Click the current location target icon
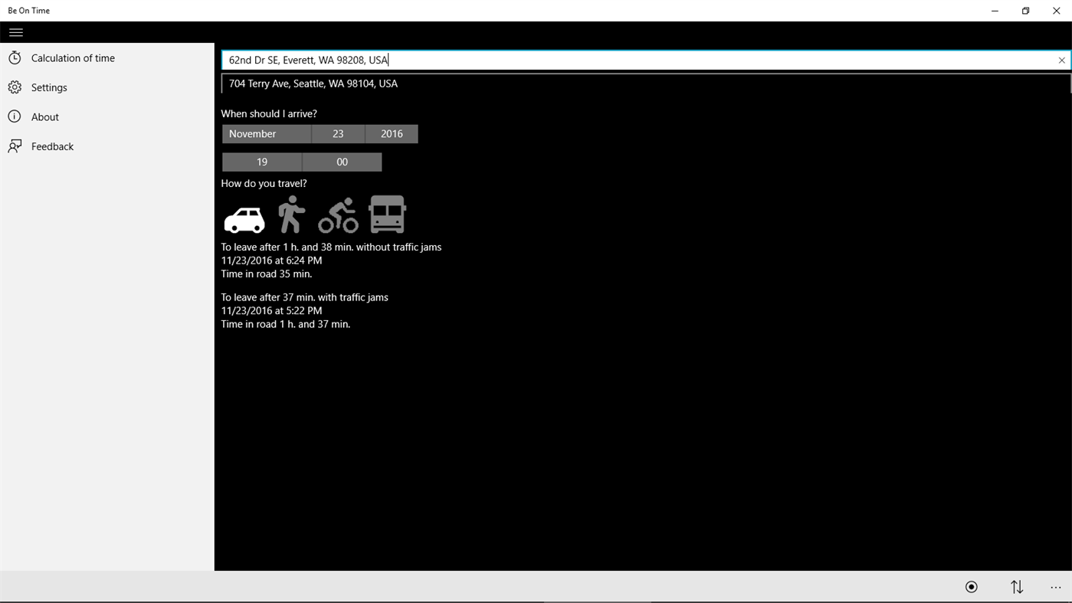The width and height of the screenshot is (1072, 603). pos(971,586)
